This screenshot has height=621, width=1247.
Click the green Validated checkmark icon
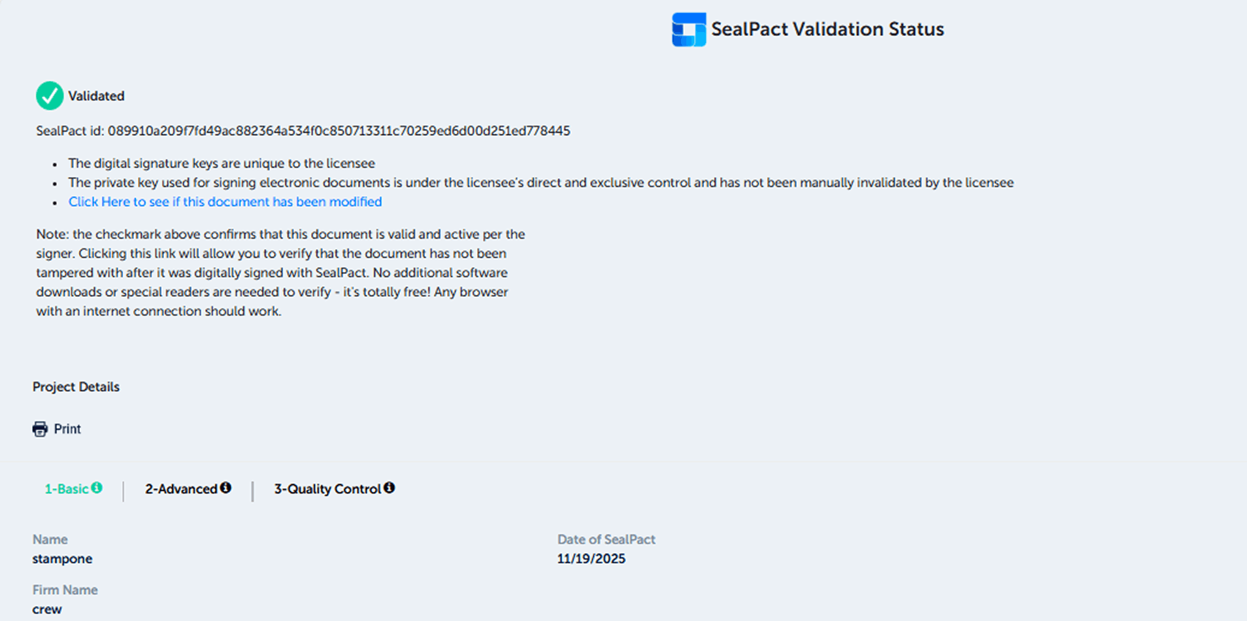click(50, 96)
